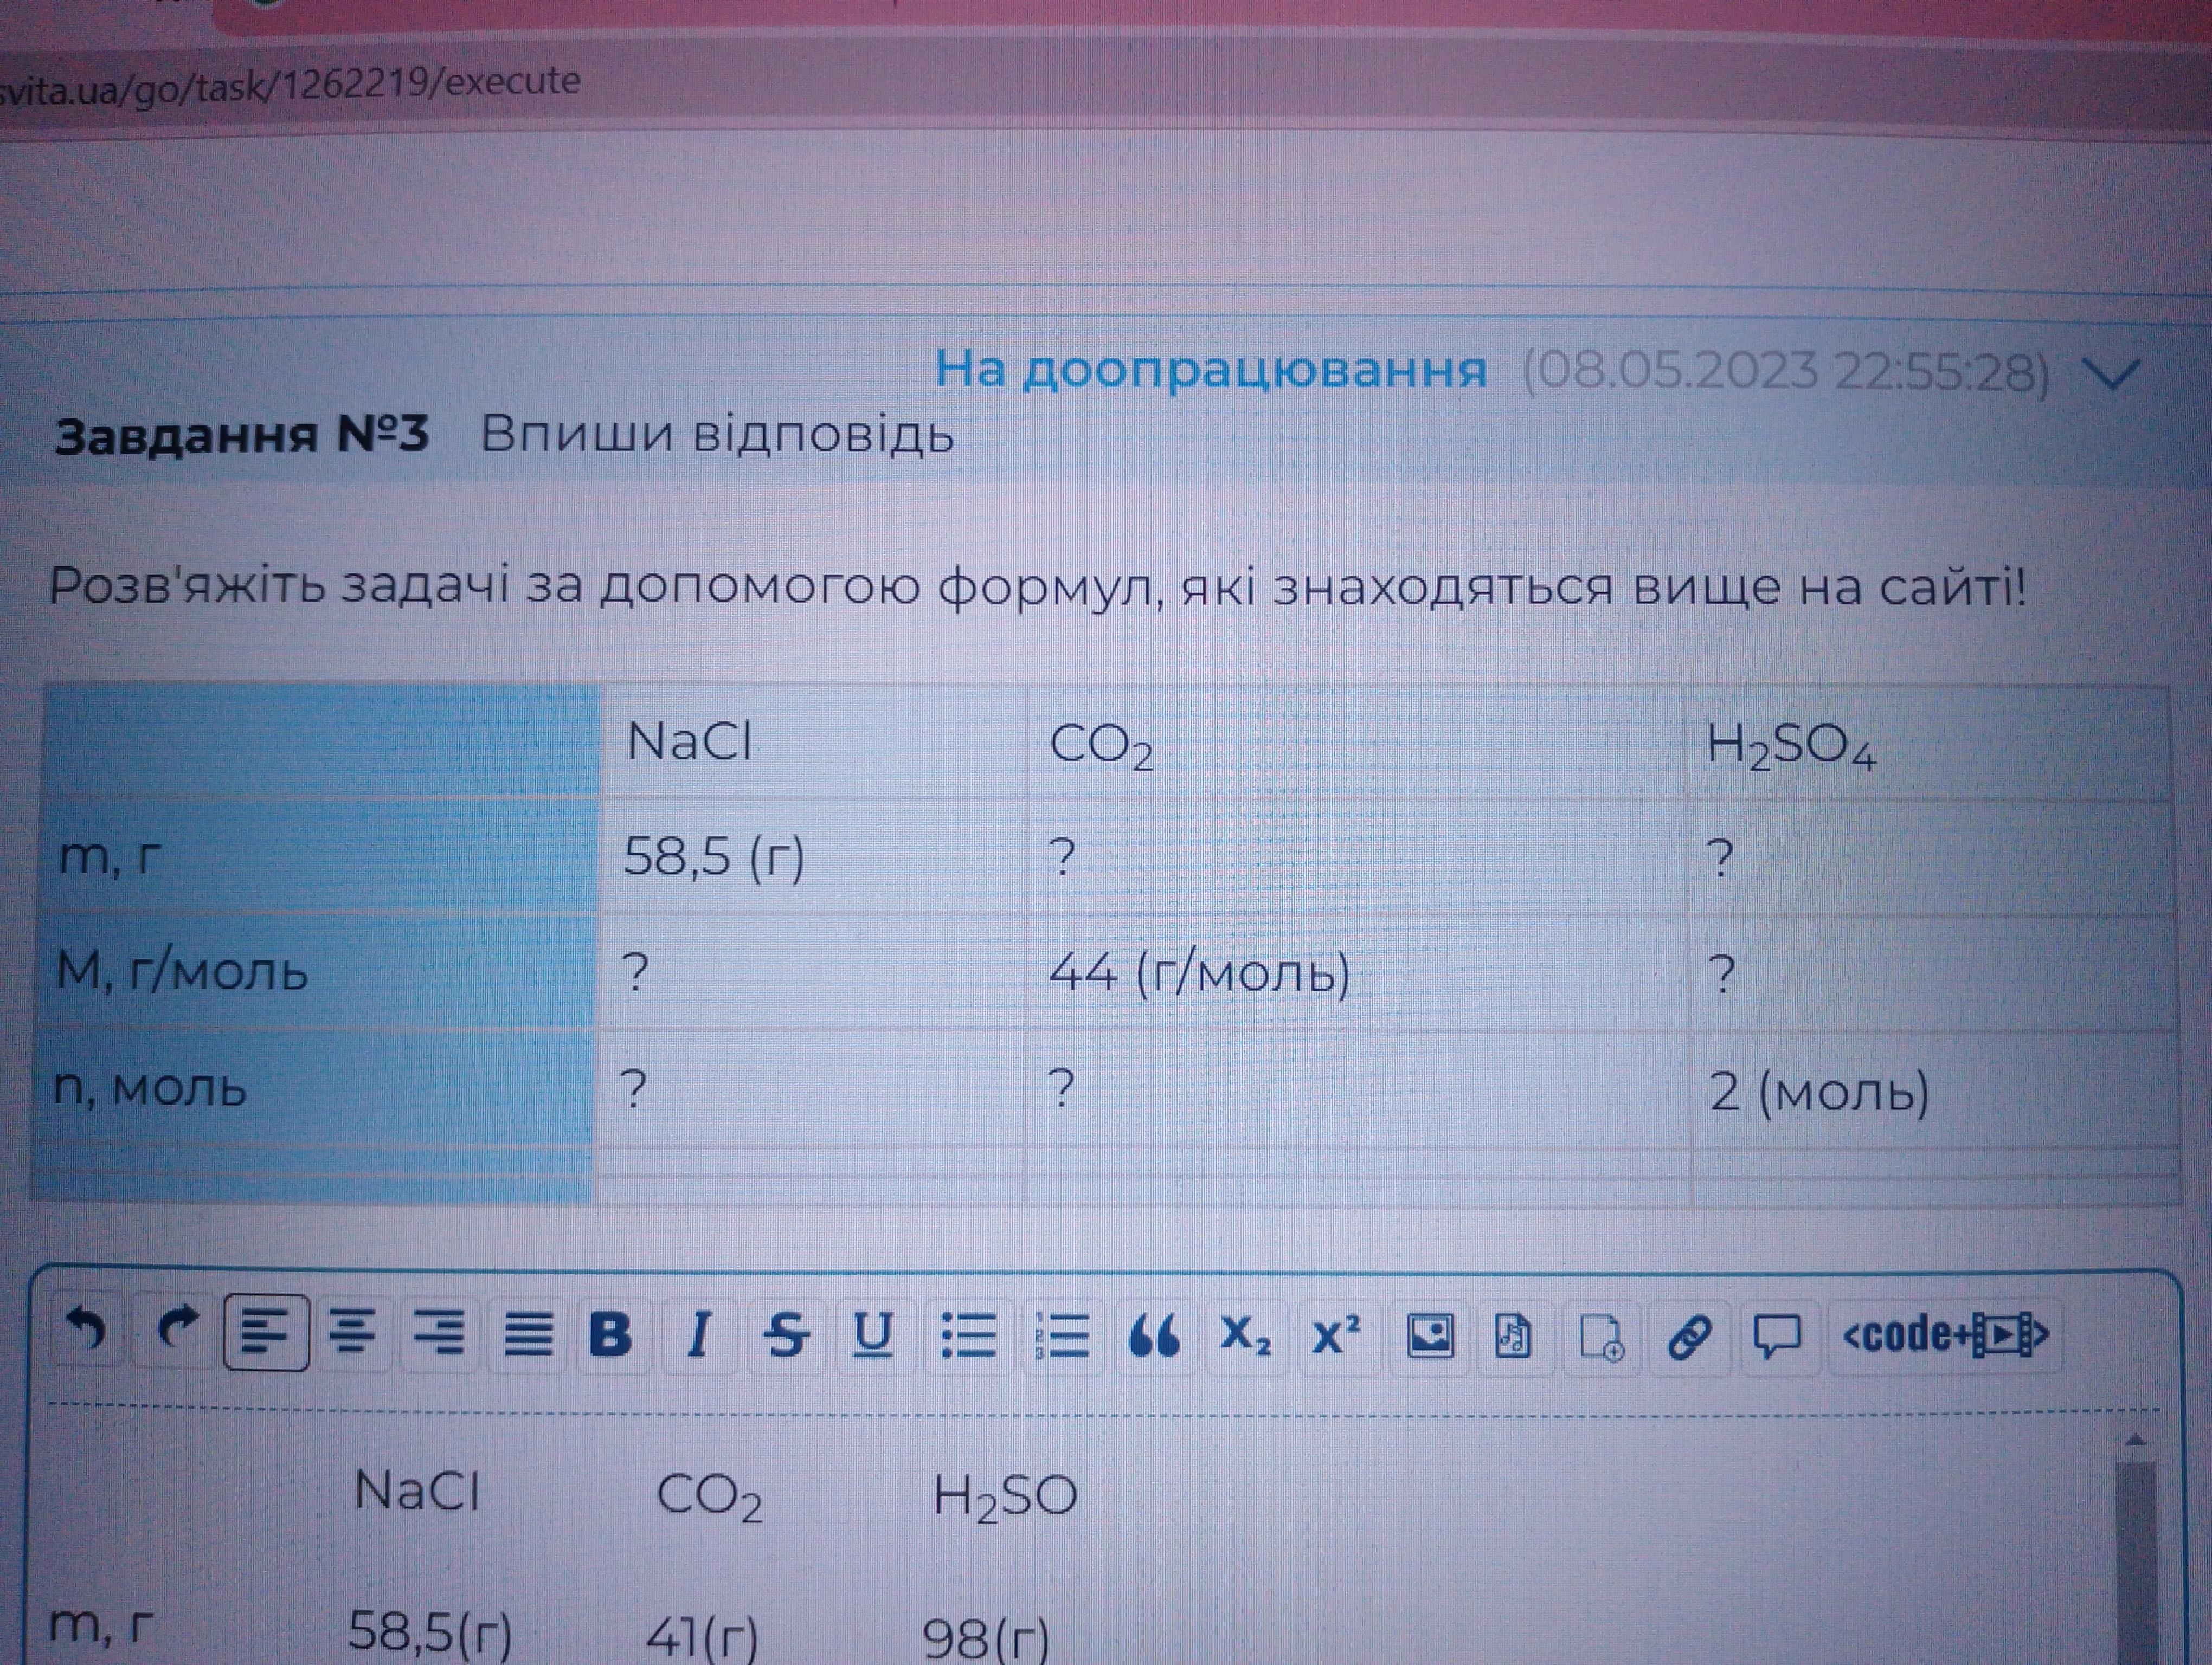Toggle strikethrough formatting
This screenshot has width=2212, height=1665.
point(786,1333)
